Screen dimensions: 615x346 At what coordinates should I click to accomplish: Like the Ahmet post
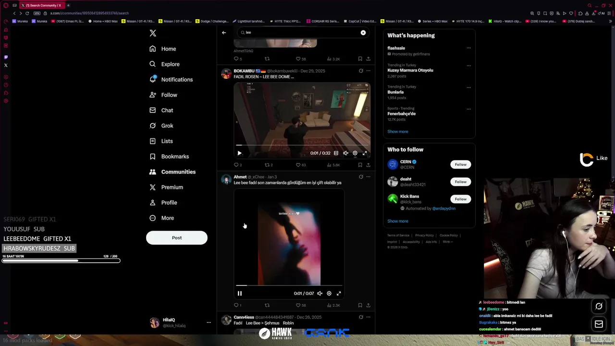coord(300,305)
